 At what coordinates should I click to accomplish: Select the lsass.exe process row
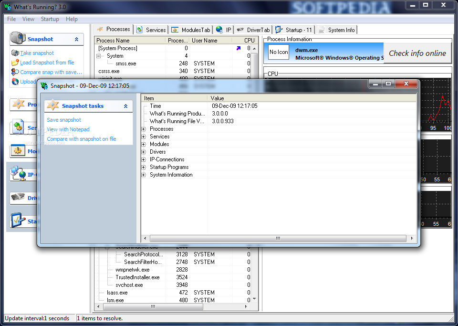click(x=173, y=293)
